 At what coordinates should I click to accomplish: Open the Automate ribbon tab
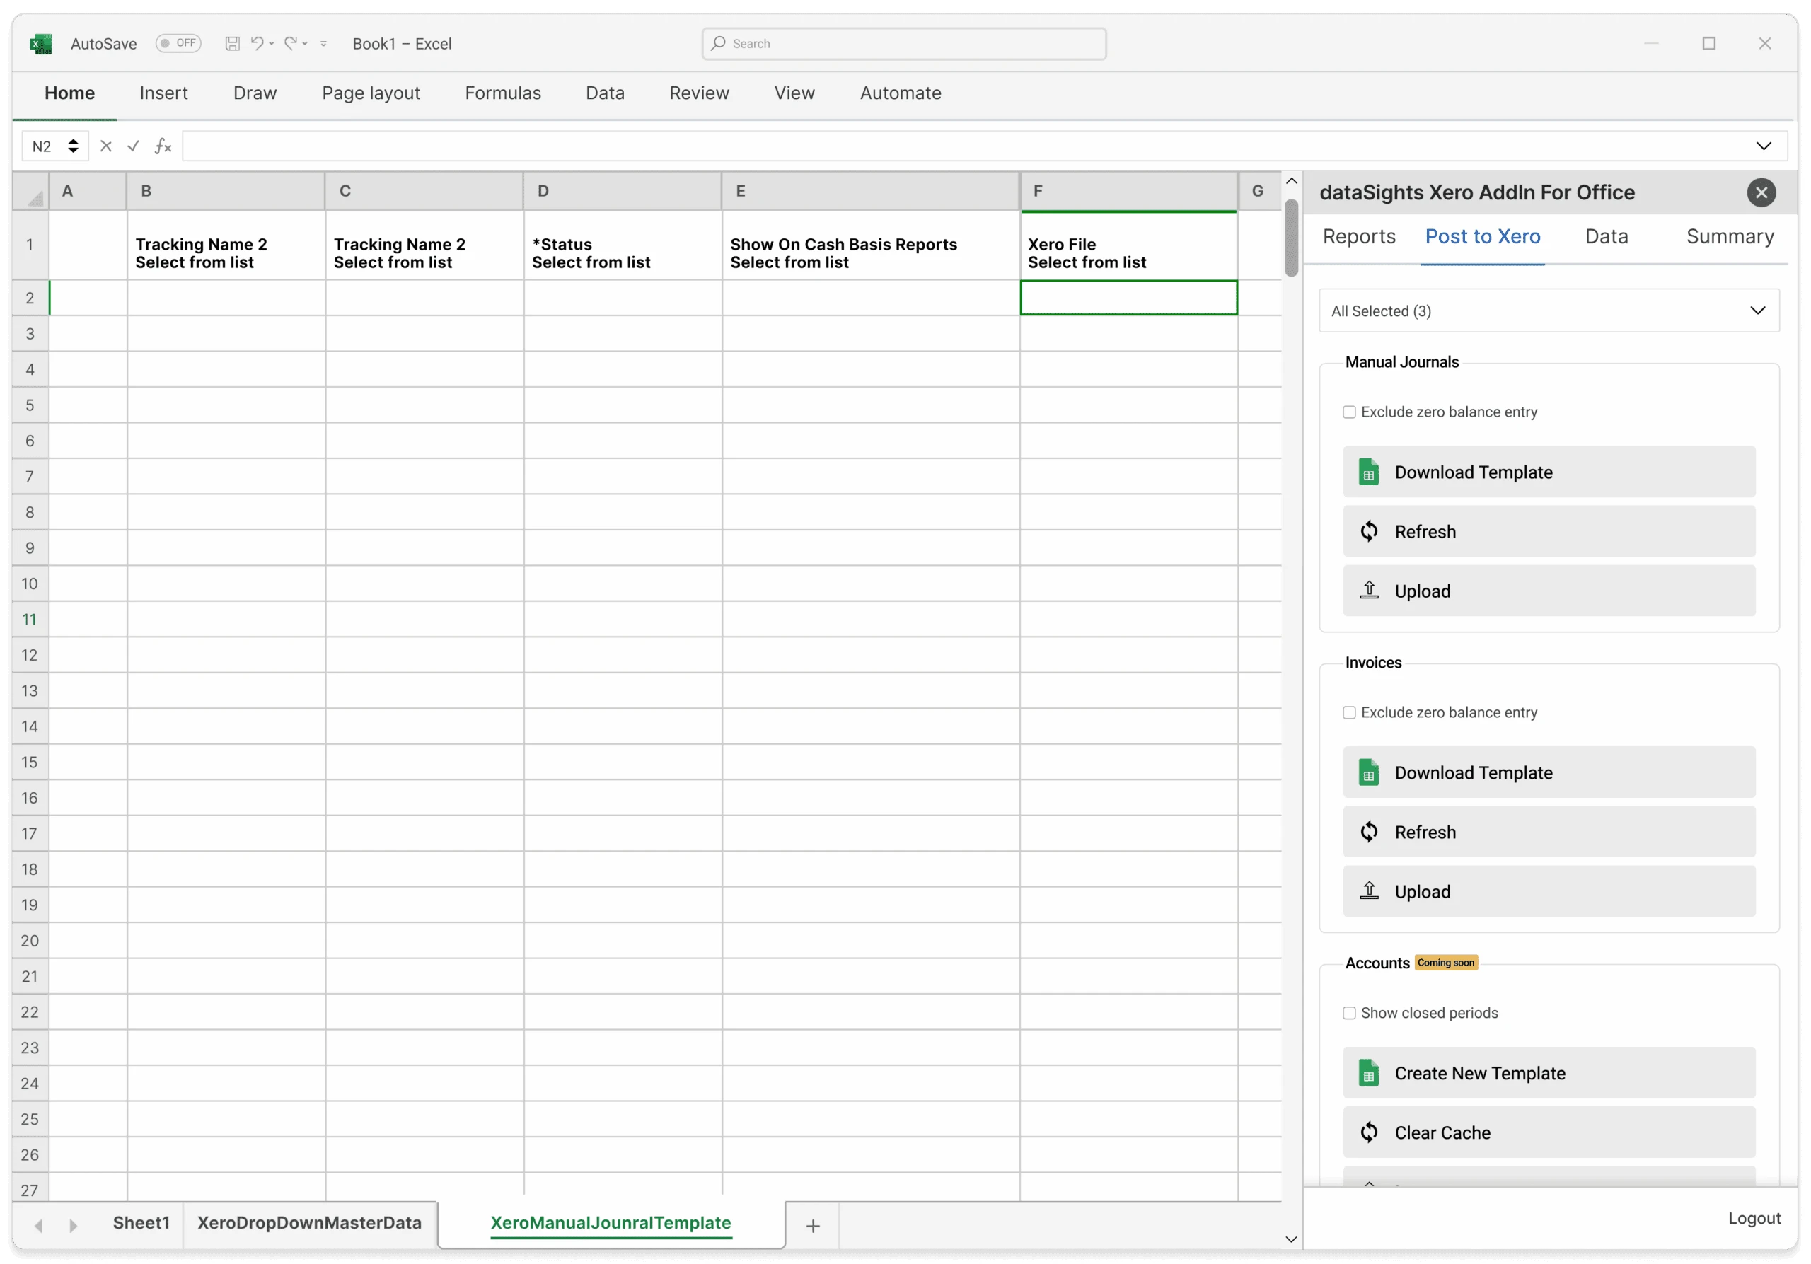click(901, 93)
